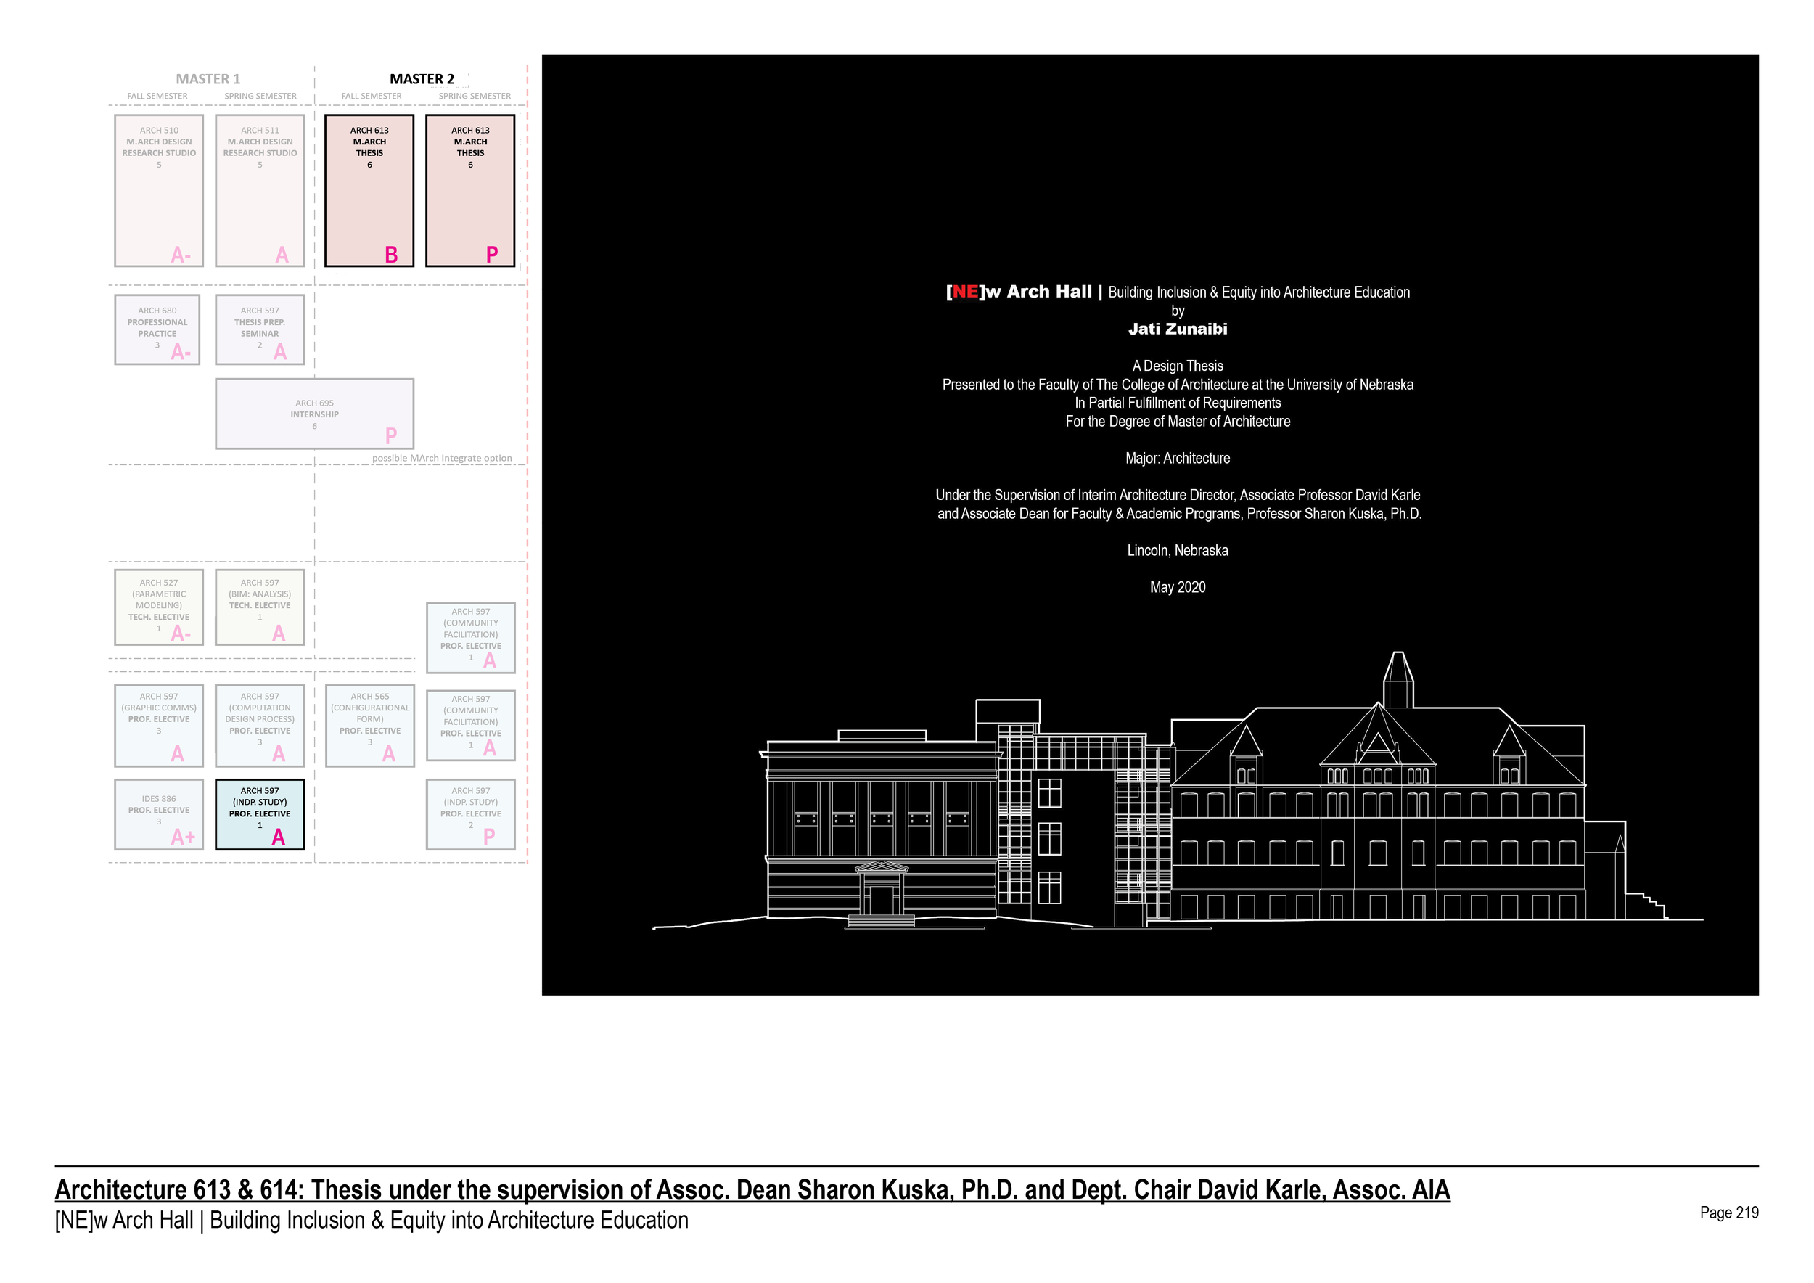Click the ARCH 527 Parametric Modeling elective box

coord(159,607)
